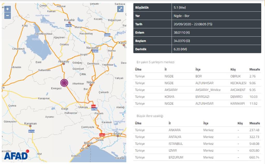Viewport: 265px width, 164px height.
Task: Click the AFAD logo on the map
Action: 16,155
